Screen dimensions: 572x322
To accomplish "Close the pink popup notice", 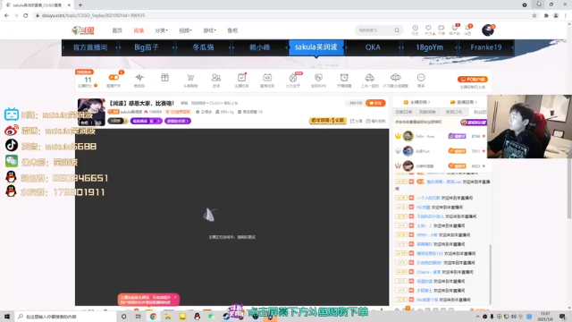I will click(175, 297).
